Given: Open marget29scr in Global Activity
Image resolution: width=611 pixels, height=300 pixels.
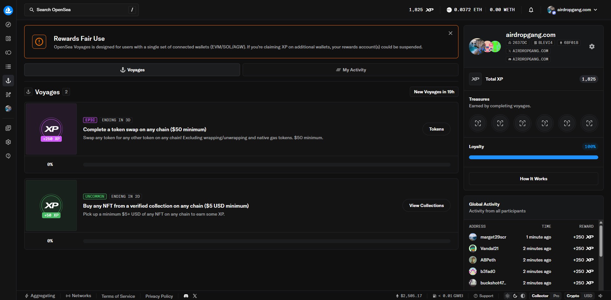Looking at the screenshot, I should 493,237.
